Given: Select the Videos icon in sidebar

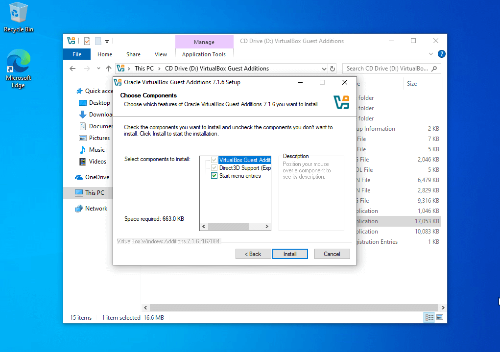Looking at the screenshot, I should coord(83,162).
